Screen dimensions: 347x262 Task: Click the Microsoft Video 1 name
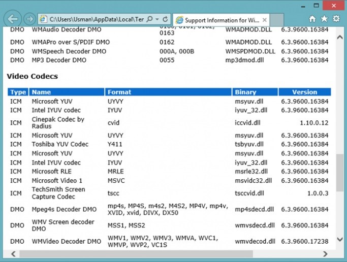57,181
